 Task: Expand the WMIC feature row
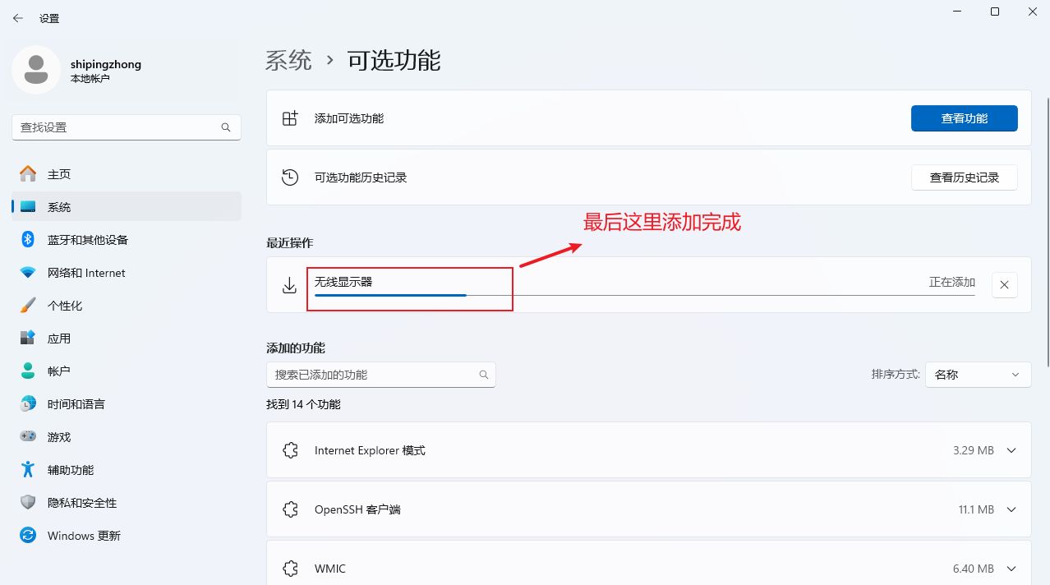pos(1011,569)
